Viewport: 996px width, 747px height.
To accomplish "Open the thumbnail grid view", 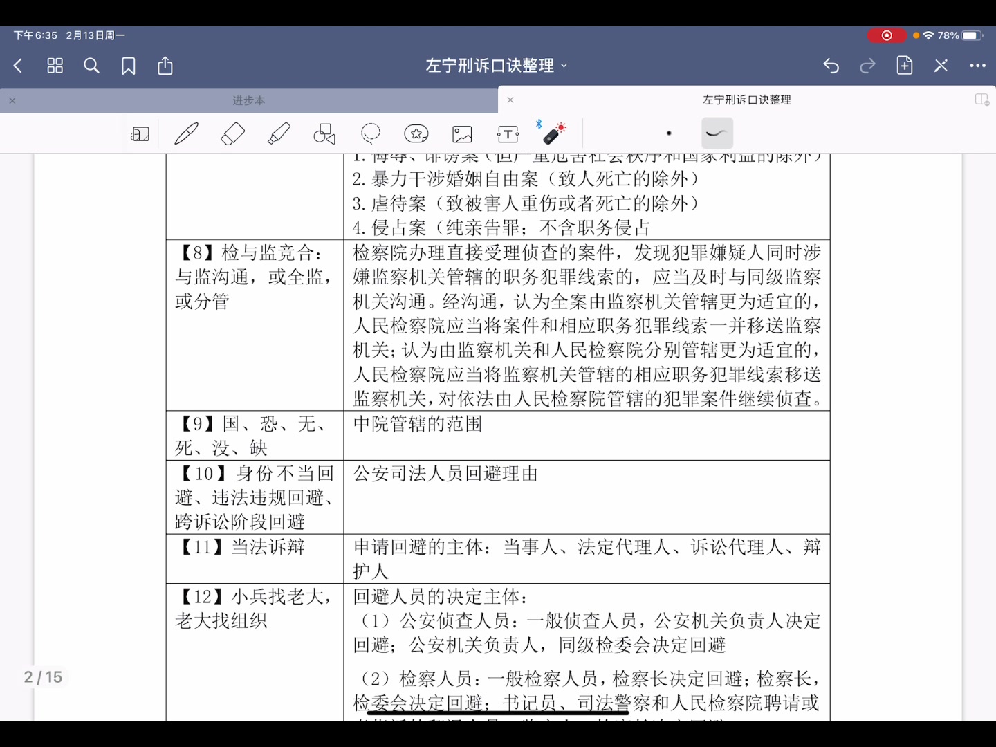I will click(55, 66).
